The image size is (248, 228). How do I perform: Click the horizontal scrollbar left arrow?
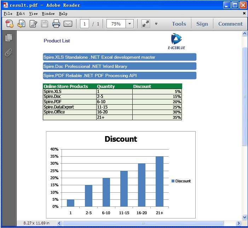pos(59,223)
